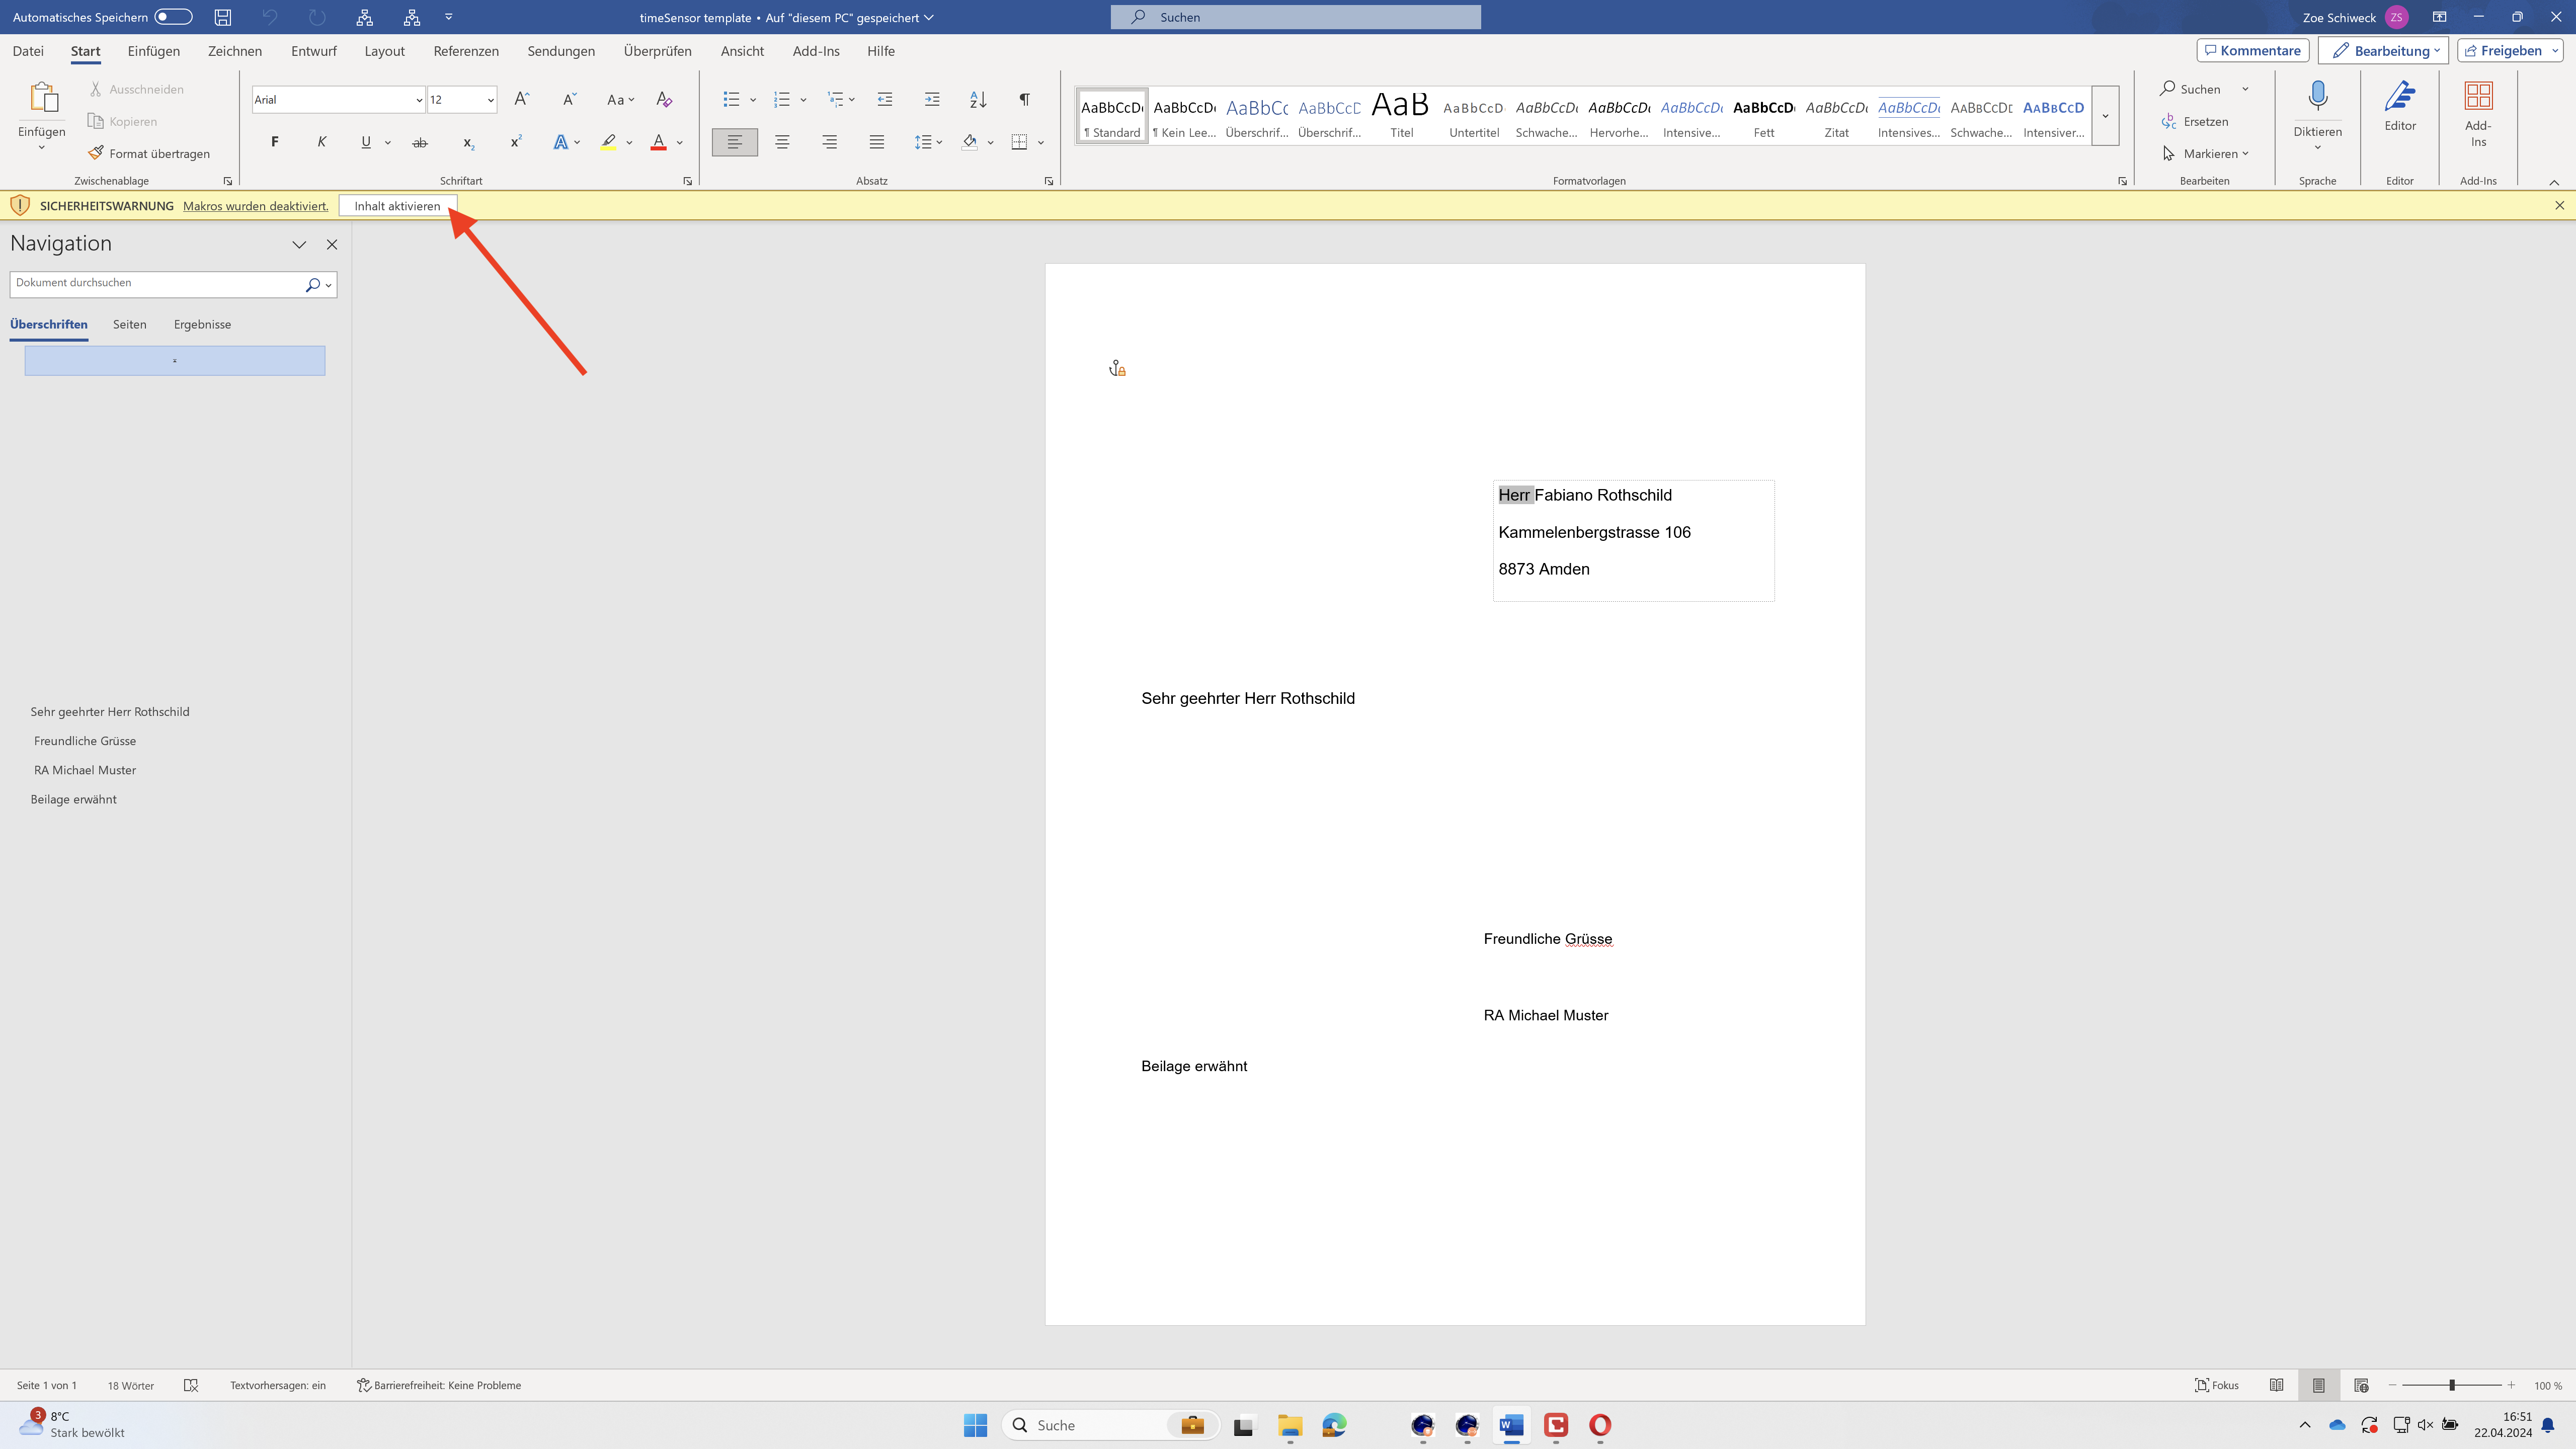The image size is (2576, 1449).
Task: Click the red font color button
Action: (658, 142)
